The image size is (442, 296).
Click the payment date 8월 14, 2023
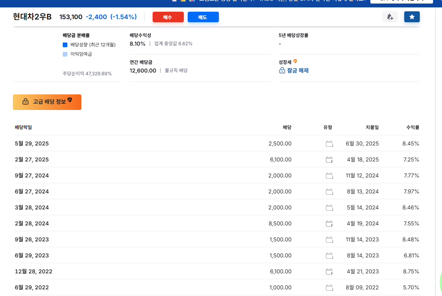(363, 256)
